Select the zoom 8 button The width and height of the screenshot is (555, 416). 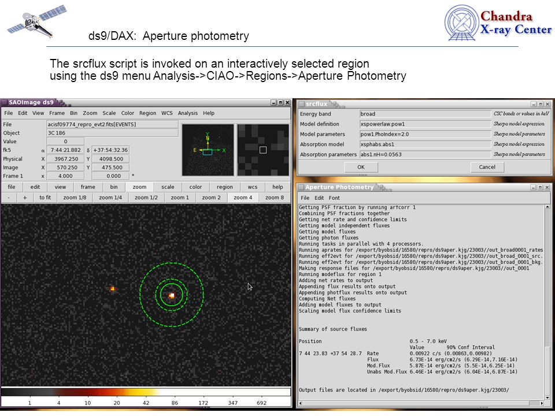(274, 198)
